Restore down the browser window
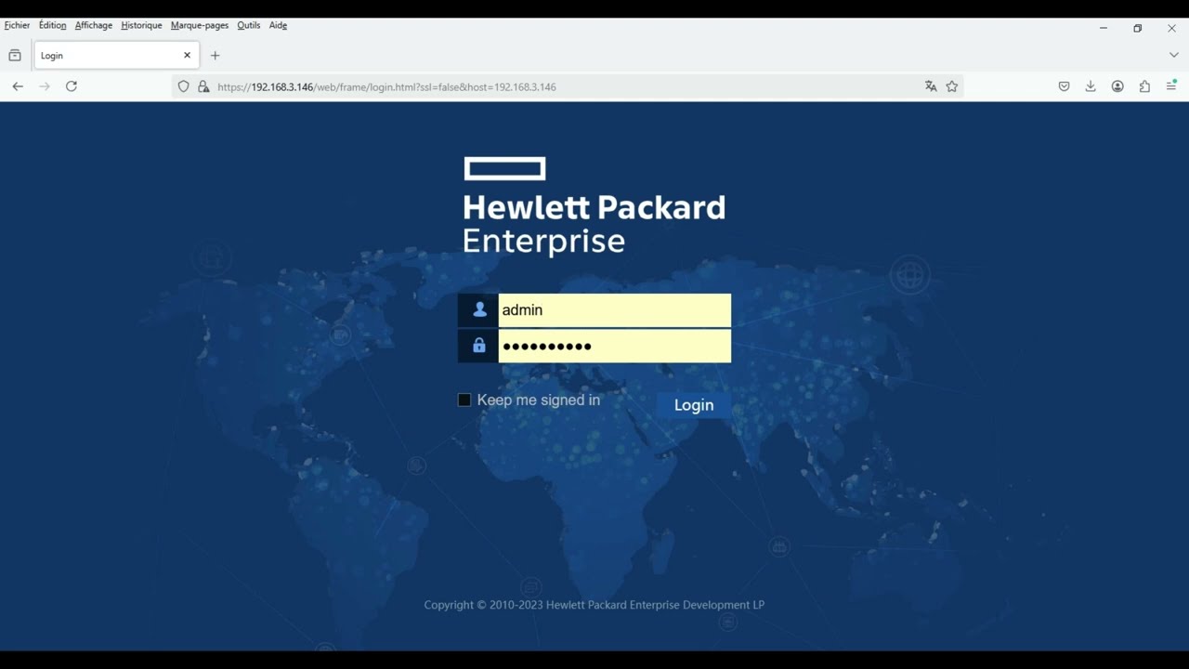Viewport: 1189px width, 669px height. 1137,28
